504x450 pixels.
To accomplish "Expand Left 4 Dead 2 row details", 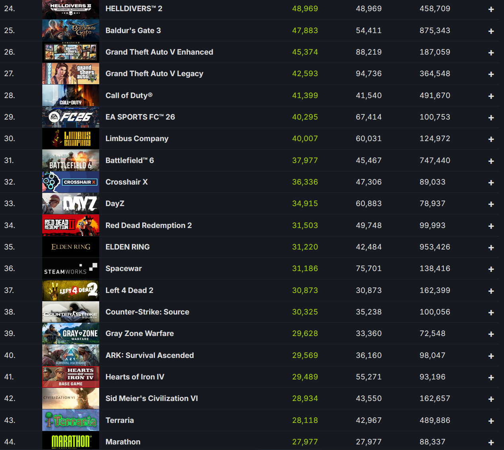I will [491, 291].
